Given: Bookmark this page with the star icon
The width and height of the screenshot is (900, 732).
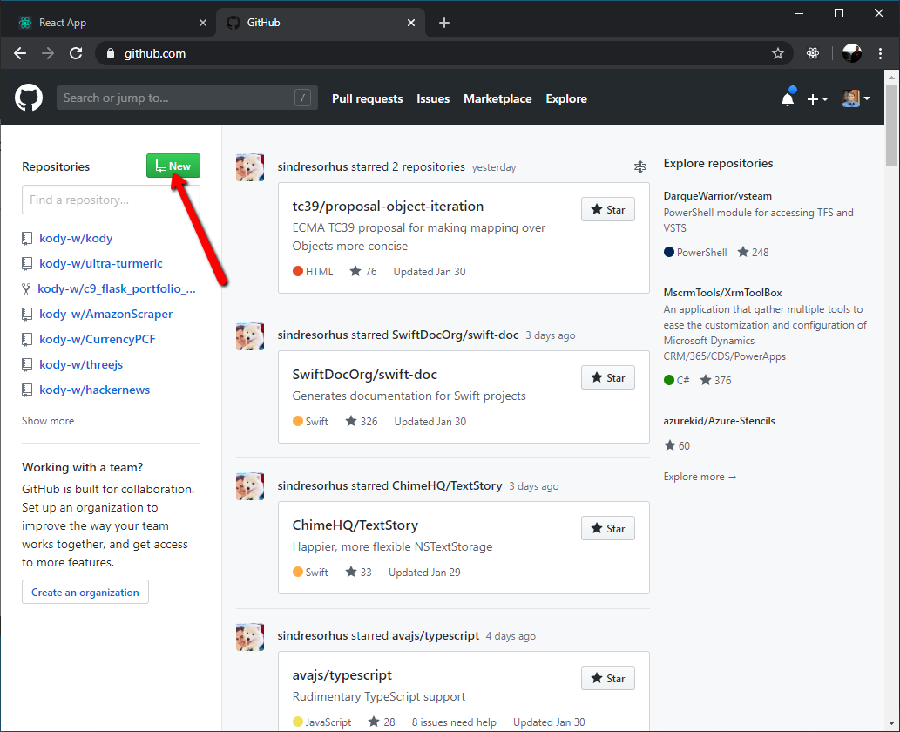Looking at the screenshot, I should click(778, 53).
